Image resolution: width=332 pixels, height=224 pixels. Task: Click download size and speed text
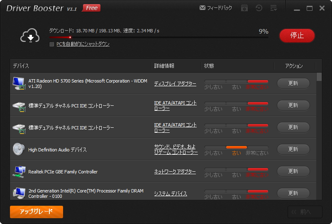click(104, 31)
